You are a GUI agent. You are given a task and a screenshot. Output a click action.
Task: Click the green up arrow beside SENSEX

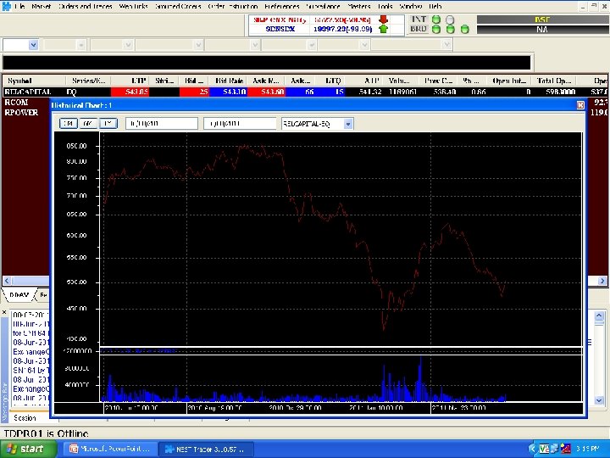click(x=383, y=29)
